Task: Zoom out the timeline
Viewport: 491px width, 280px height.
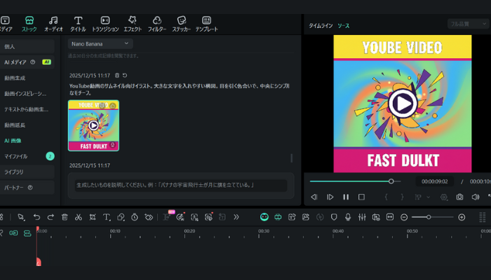Action: (404, 217)
